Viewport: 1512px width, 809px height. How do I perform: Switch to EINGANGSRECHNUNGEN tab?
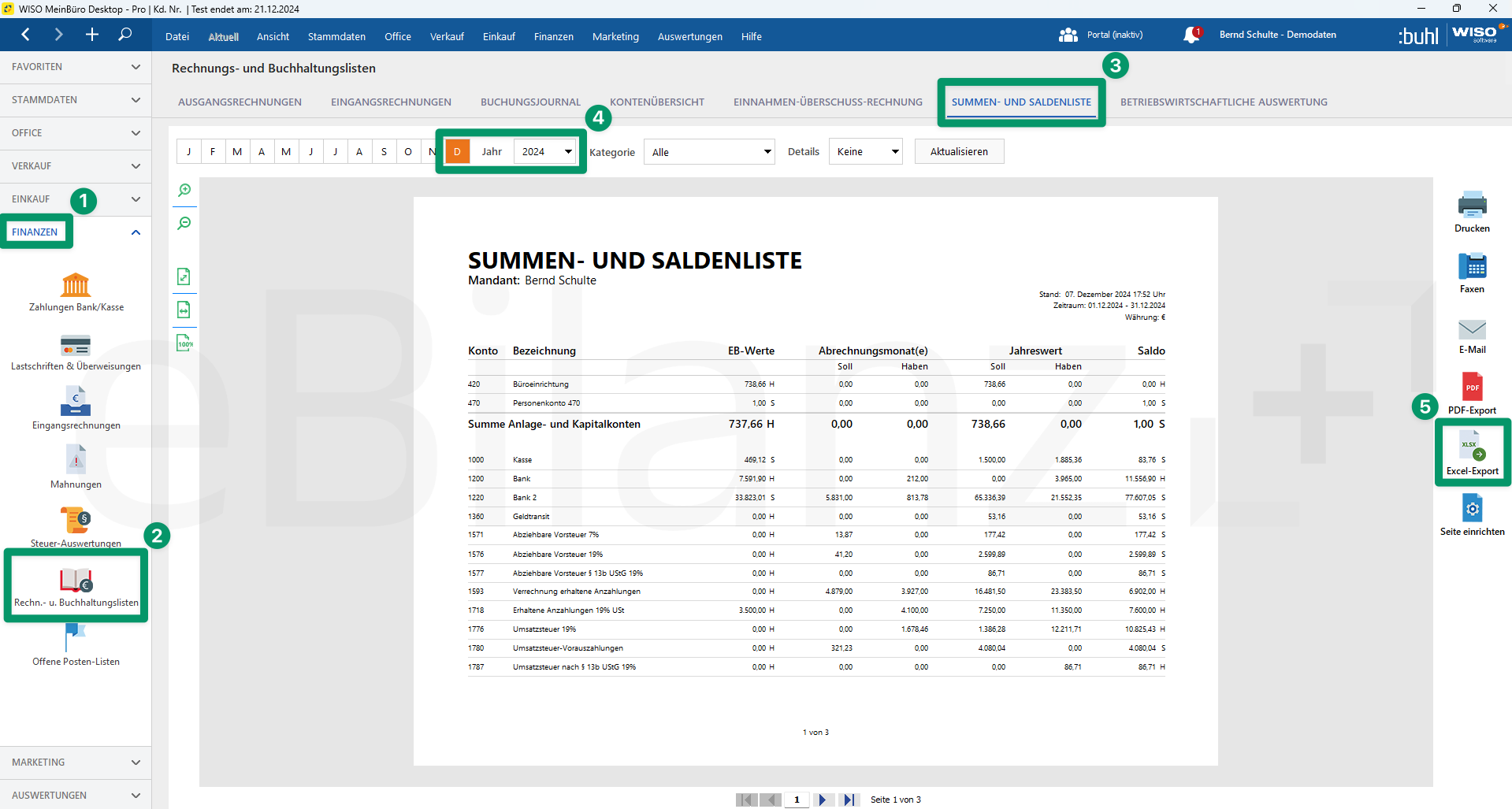tap(391, 102)
